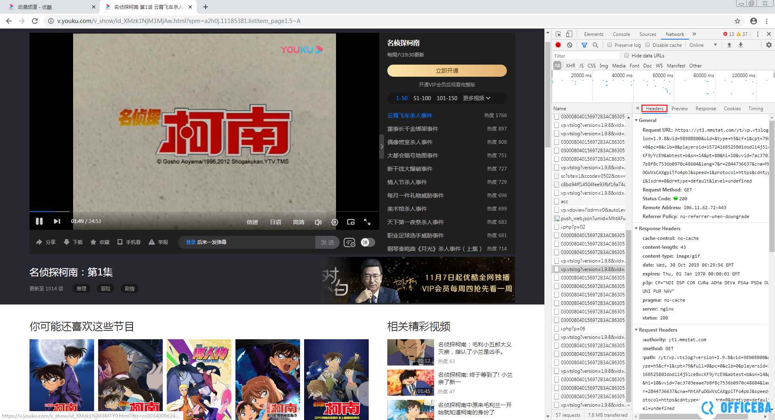Open video quality (高清) menu
The width and height of the screenshot is (775, 420).
[x=298, y=222]
